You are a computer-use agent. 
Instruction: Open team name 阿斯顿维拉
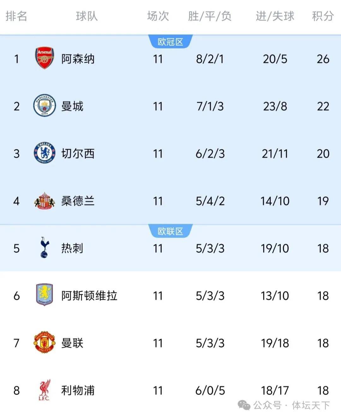tap(89, 296)
